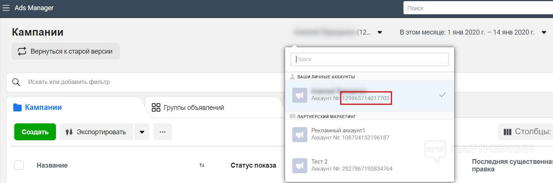
Task: Open the more actions ellipsis button
Action: coord(163,132)
